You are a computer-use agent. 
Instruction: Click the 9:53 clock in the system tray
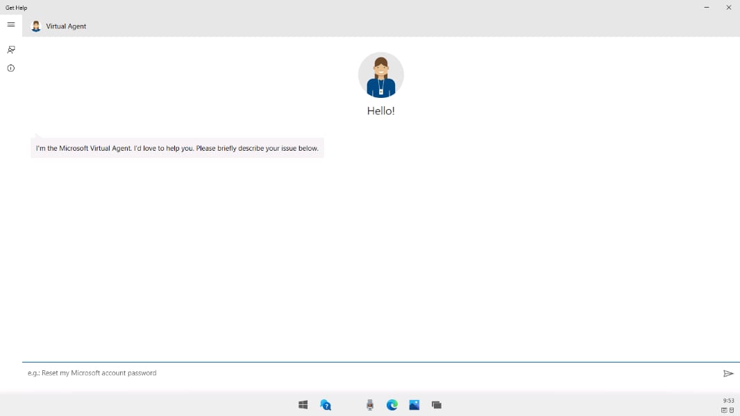tap(728, 401)
